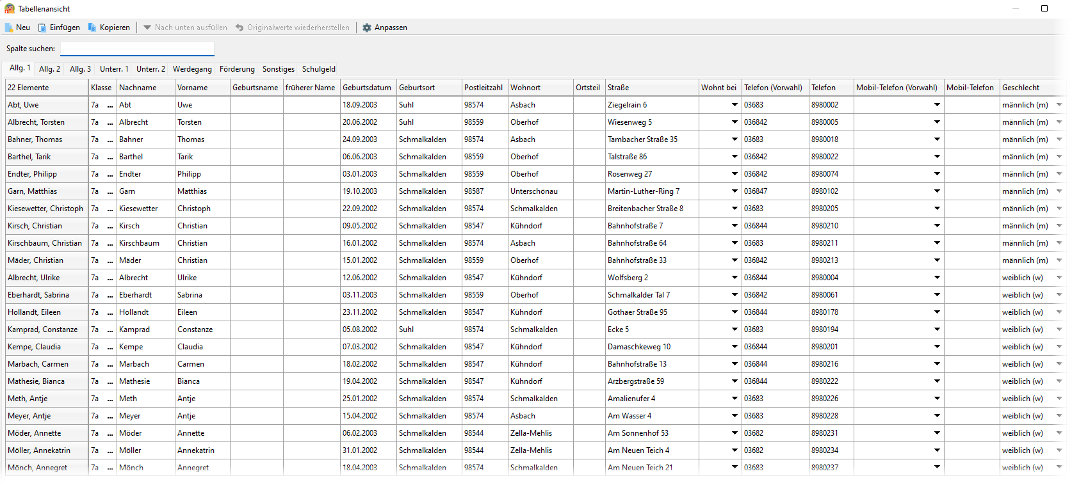This screenshot has width=1072, height=485.
Task: Open the Schulgeld tab
Action: (x=319, y=69)
